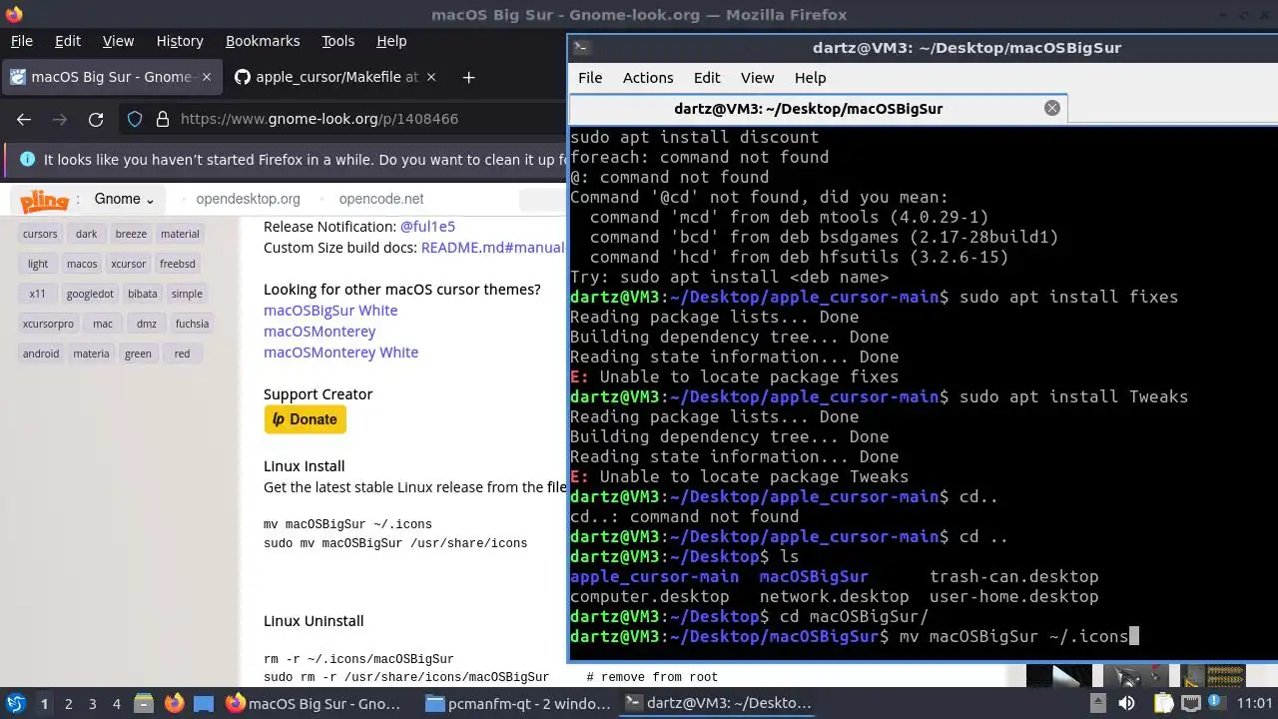Viewport: 1278px width, 719px height.
Task: Open the macOSMonterey link
Action: click(x=319, y=332)
